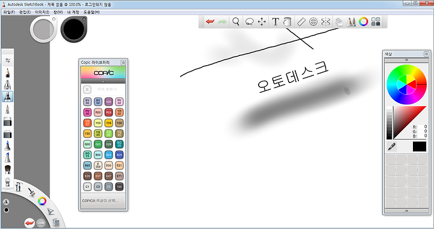Open the 내 계정 menu
Image resolution: width=434 pixels, height=229 pixels.
[x=73, y=12]
